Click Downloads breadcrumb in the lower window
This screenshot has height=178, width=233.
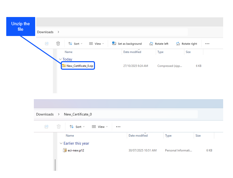click(x=45, y=114)
